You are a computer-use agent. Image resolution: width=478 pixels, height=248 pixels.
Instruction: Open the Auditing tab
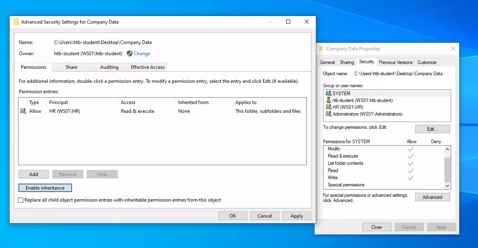pyautogui.click(x=109, y=67)
